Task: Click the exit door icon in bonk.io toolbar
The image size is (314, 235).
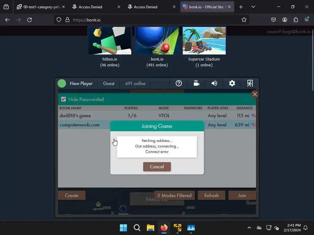Action: (x=250, y=83)
